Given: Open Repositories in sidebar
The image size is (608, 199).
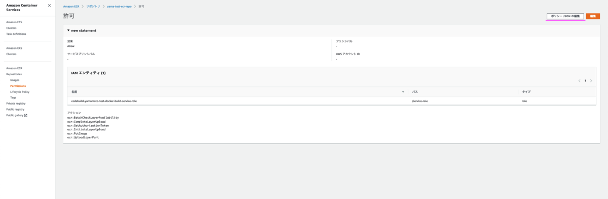Looking at the screenshot, I should 14,74.
